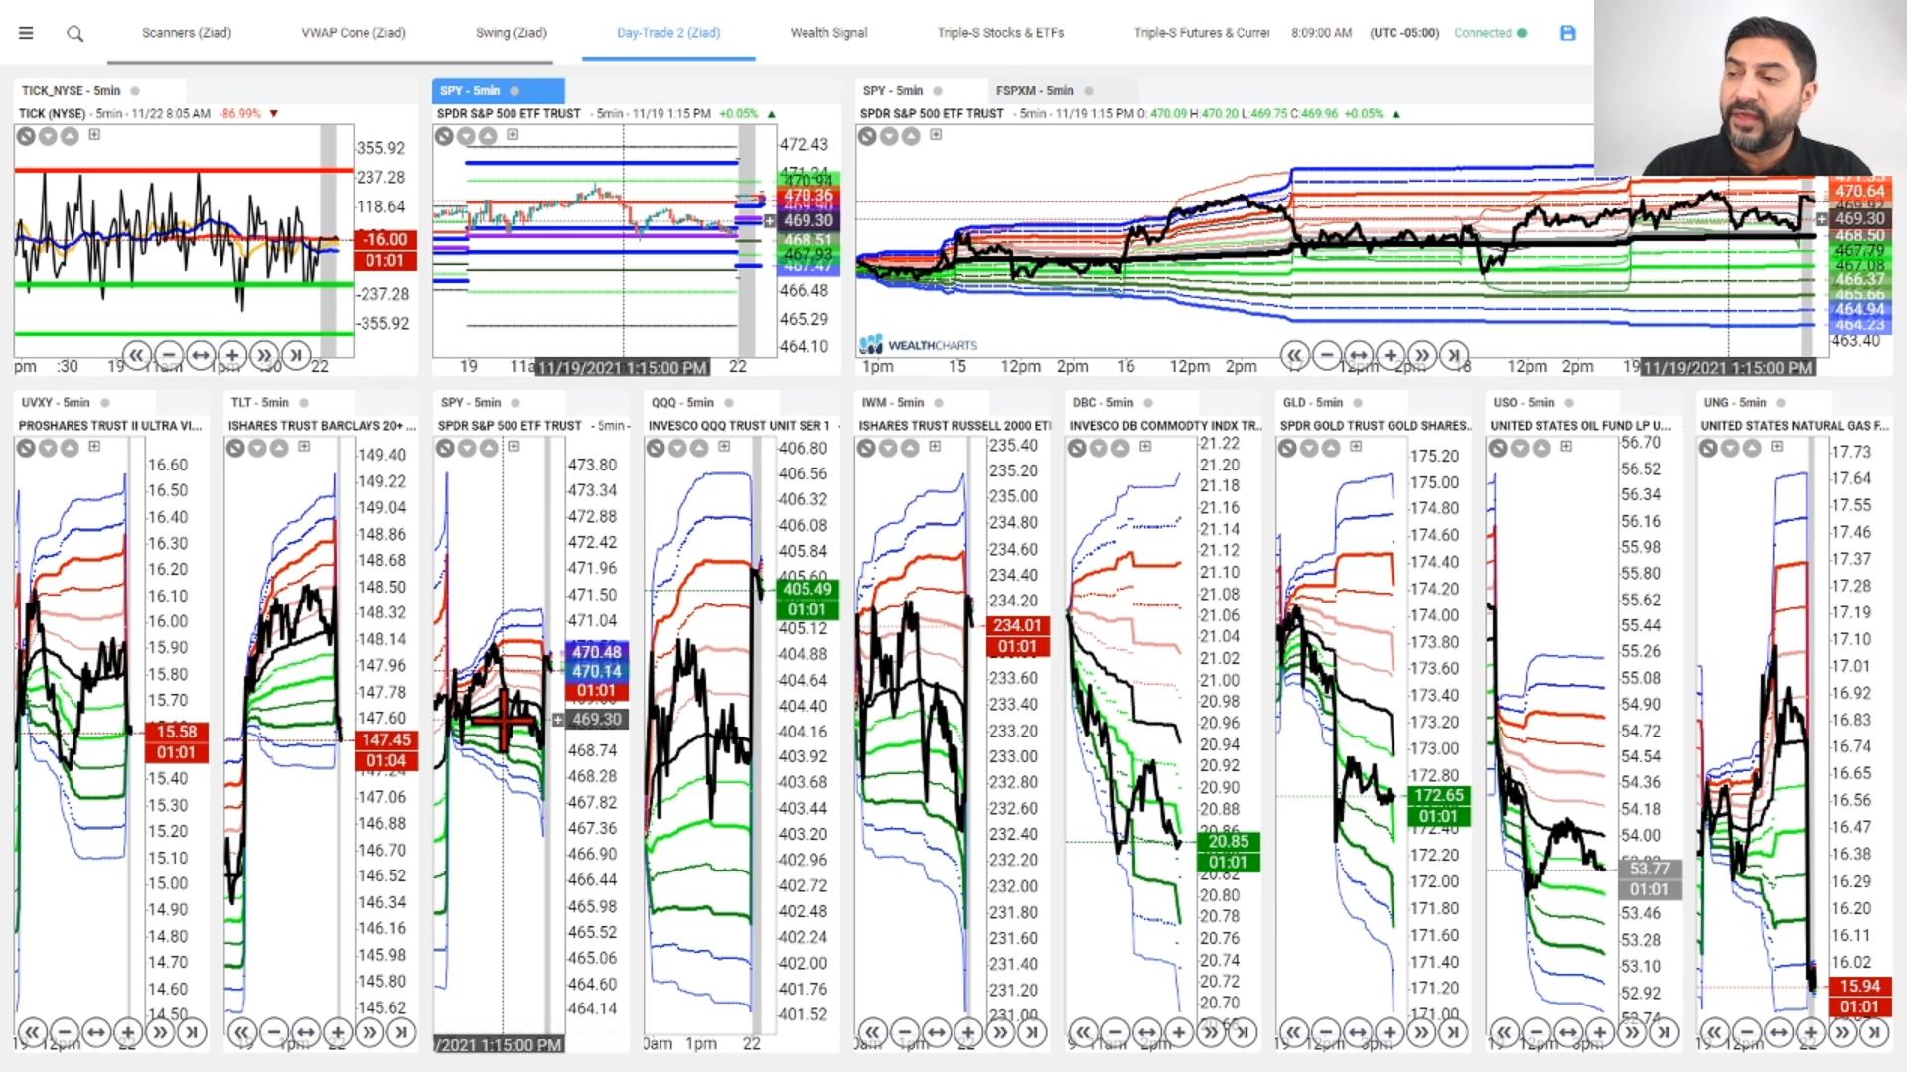
Task: Switch to Swing (Ziad) workspace tab
Action: [x=512, y=33]
